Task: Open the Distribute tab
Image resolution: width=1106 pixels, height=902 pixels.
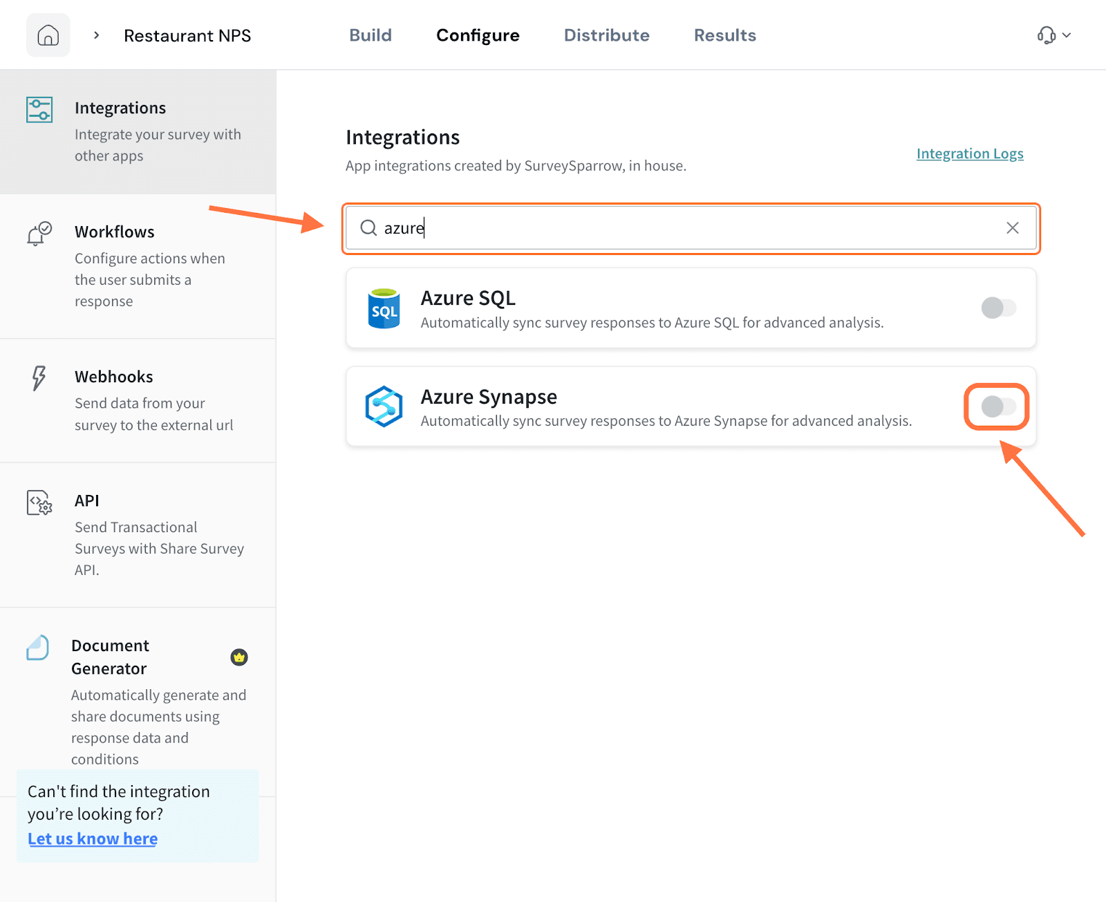Action: (606, 35)
